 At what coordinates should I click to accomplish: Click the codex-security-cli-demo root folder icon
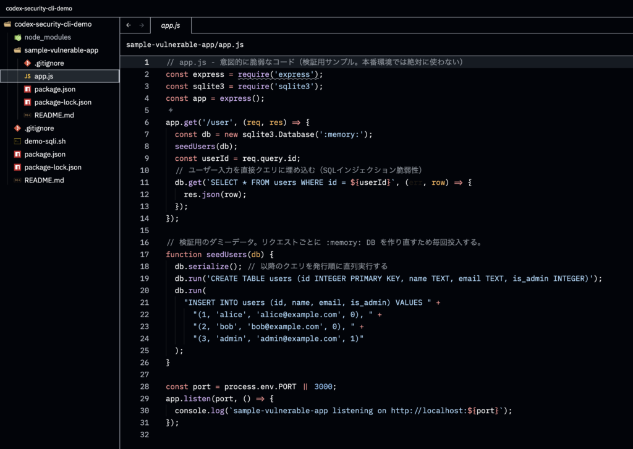(x=7, y=24)
